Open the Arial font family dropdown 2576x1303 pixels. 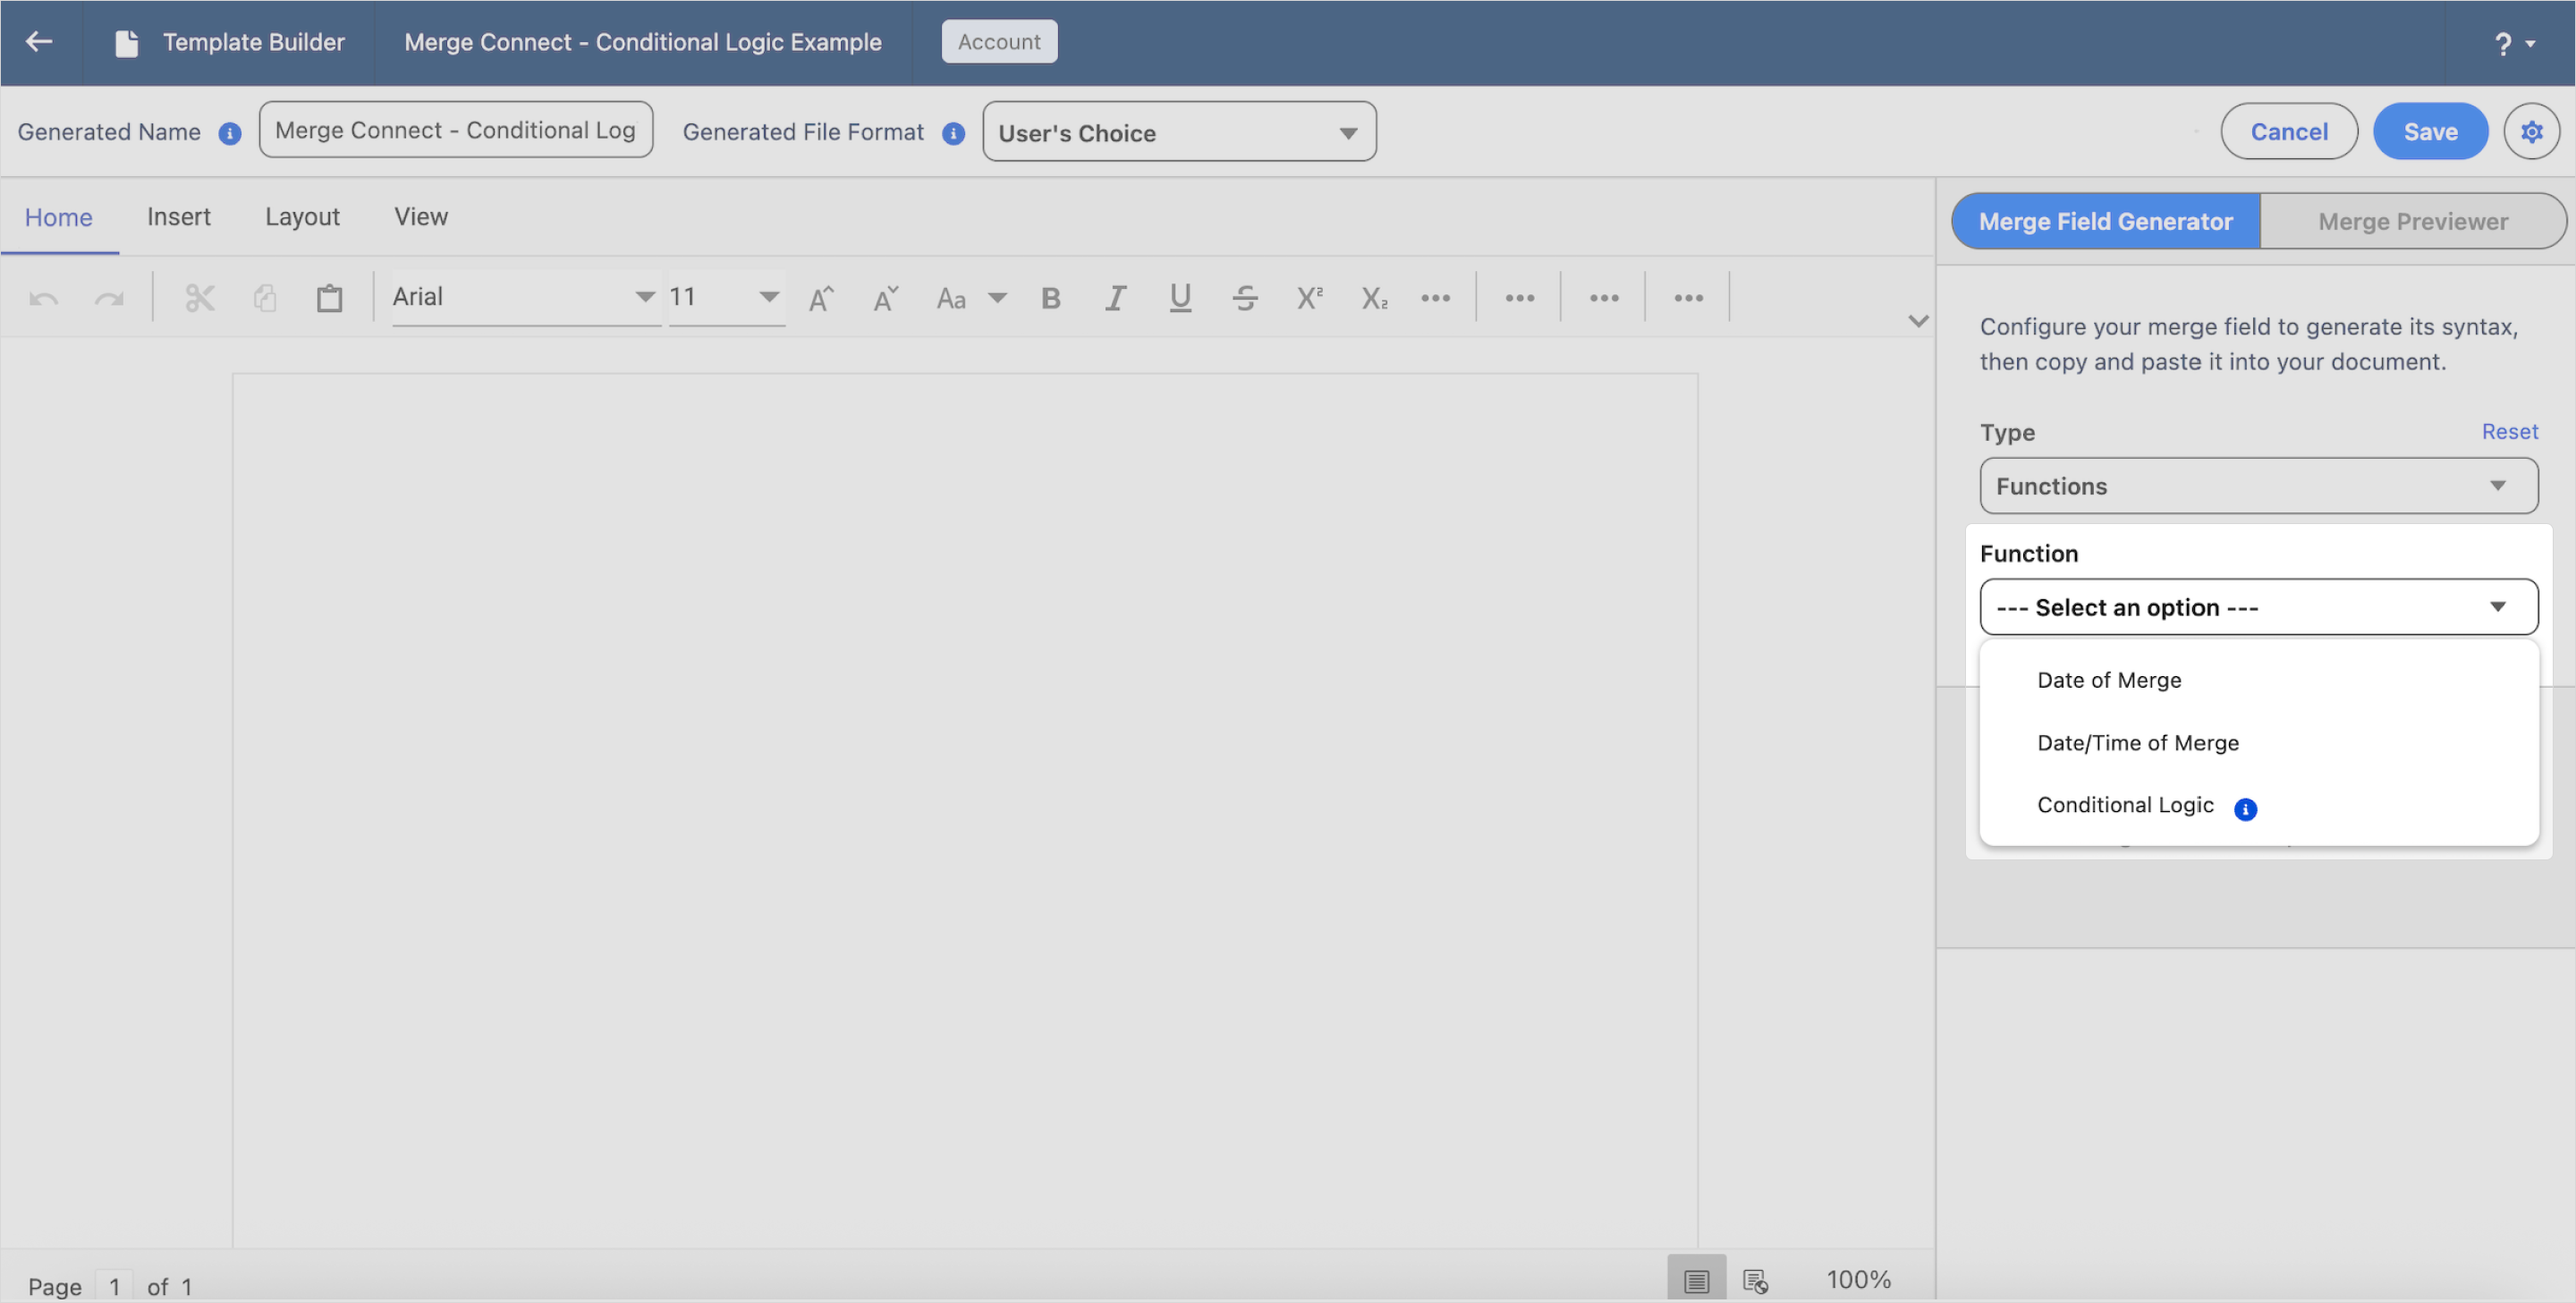(526, 297)
